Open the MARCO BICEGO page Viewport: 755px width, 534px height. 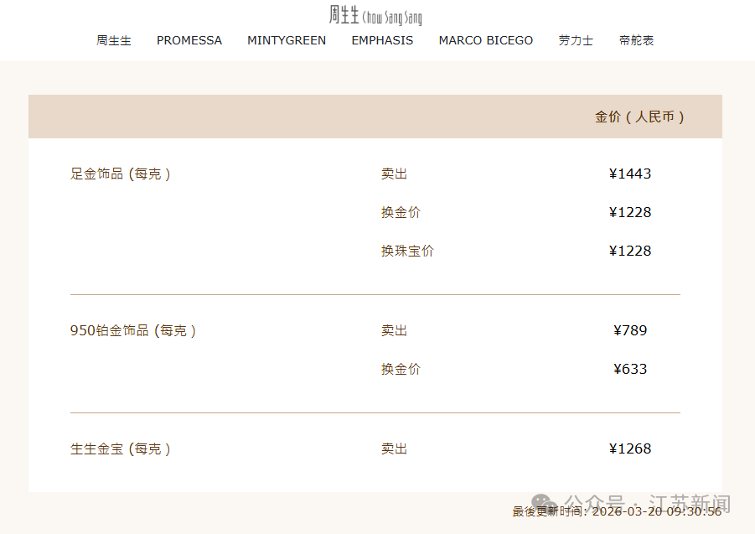pyautogui.click(x=485, y=40)
